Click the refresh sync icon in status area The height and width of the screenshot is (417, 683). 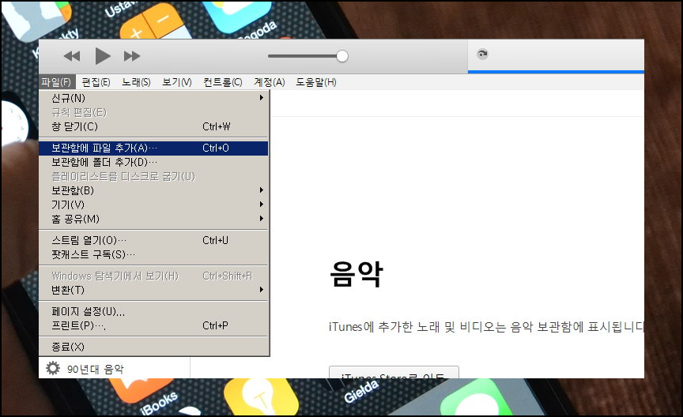(482, 54)
